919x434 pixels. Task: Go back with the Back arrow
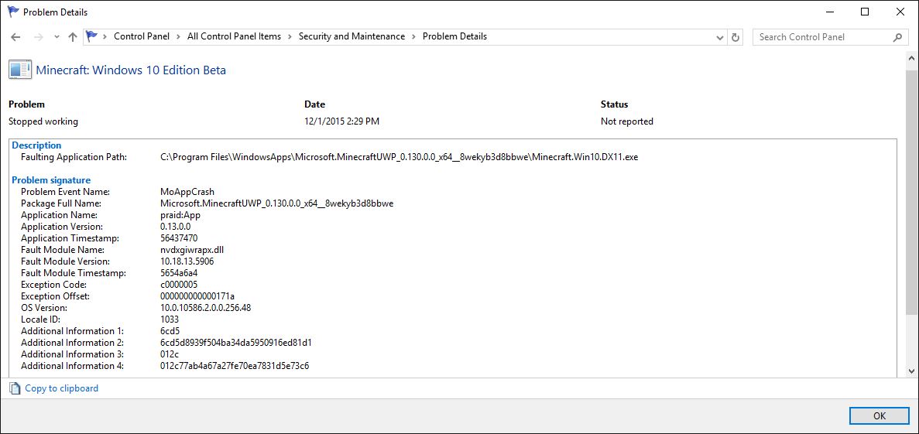coord(15,37)
